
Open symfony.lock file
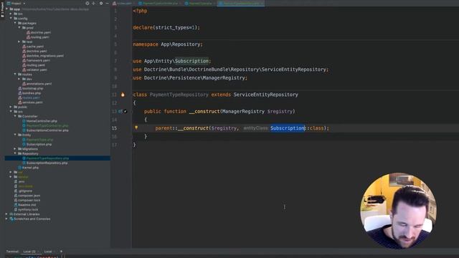(x=28, y=210)
